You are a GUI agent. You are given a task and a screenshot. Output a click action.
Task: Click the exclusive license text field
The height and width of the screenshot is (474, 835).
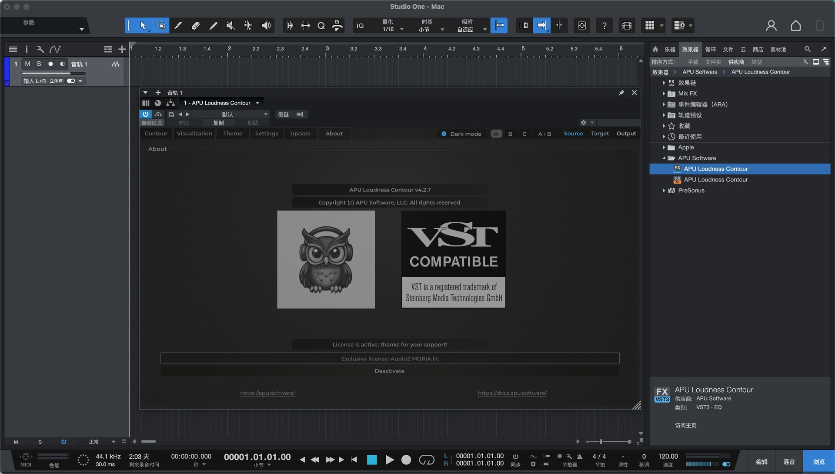coord(390,359)
